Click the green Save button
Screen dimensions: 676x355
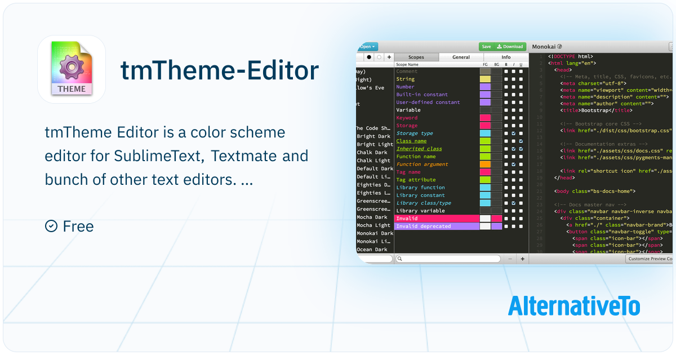pos(486,47)
